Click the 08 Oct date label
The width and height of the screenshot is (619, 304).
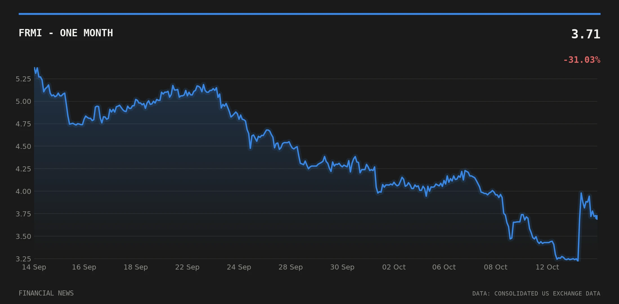click(x=495, y=267)
